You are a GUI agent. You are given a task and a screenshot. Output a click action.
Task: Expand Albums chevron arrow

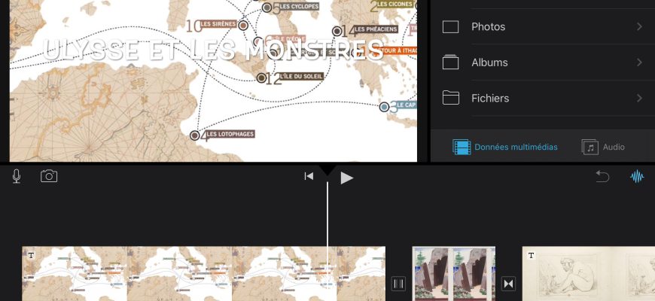[639, 62]
